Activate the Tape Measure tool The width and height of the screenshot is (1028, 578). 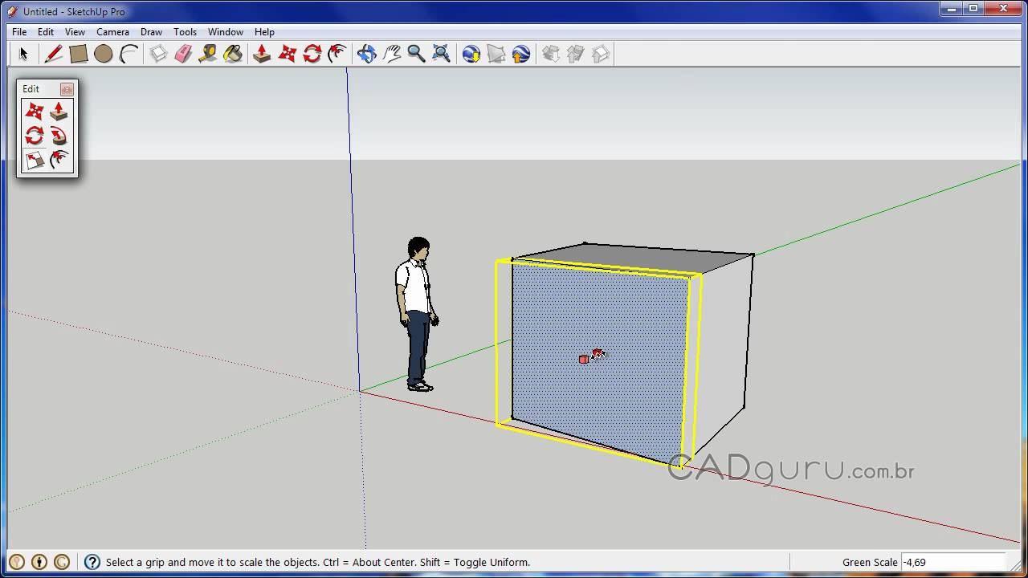coord(208,54)
